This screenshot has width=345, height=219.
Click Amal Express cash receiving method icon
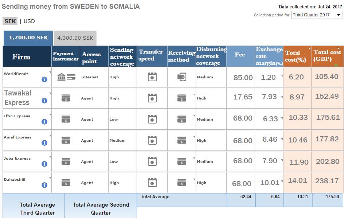pyautogui.click(x=181, y=140)
